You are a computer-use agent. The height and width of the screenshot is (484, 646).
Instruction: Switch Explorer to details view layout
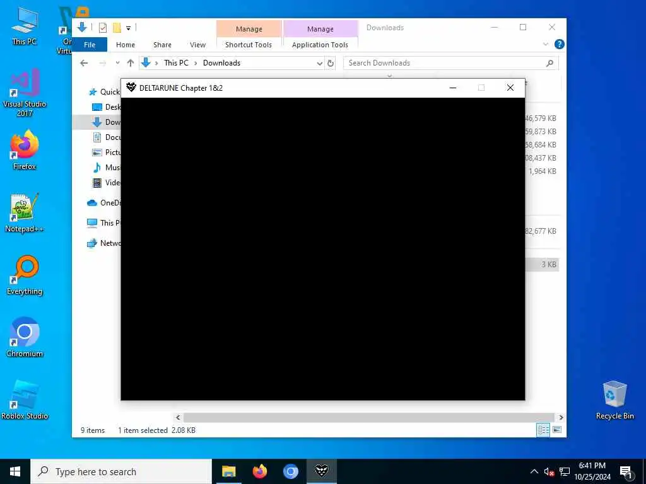coord(543,430)
